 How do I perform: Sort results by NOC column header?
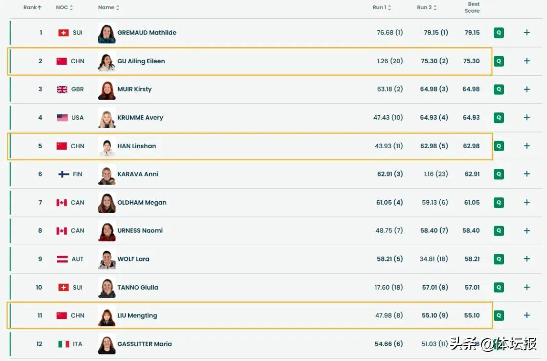coord(64,8)
